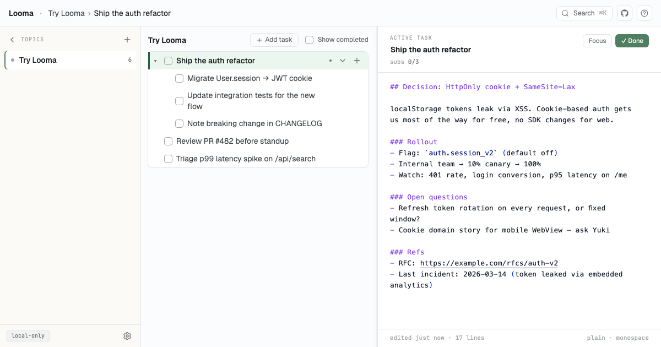
Task: Click the Rollout heading in notes
Action: [x=414, y=142]
